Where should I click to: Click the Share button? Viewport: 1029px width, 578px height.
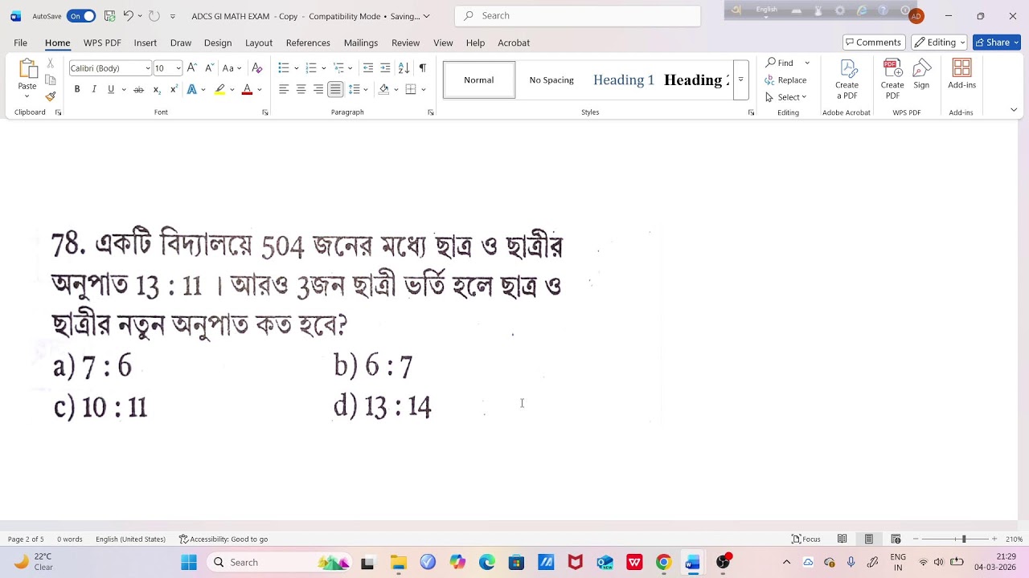pos(996,43)
